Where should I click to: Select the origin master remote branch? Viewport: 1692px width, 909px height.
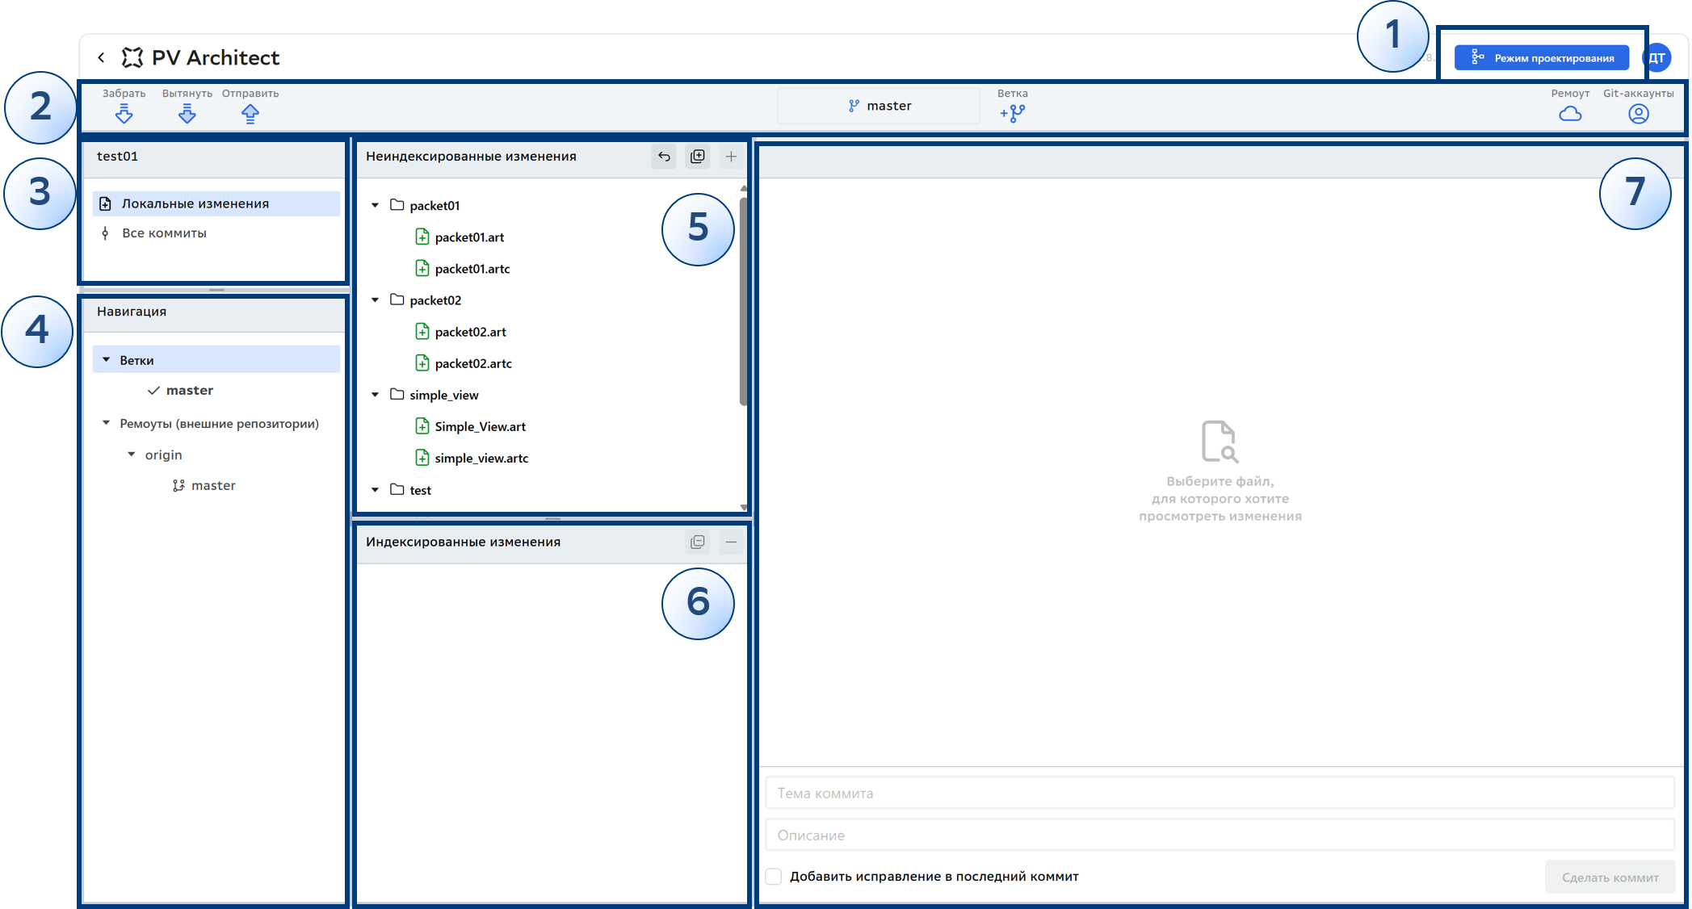click(213, 486)
